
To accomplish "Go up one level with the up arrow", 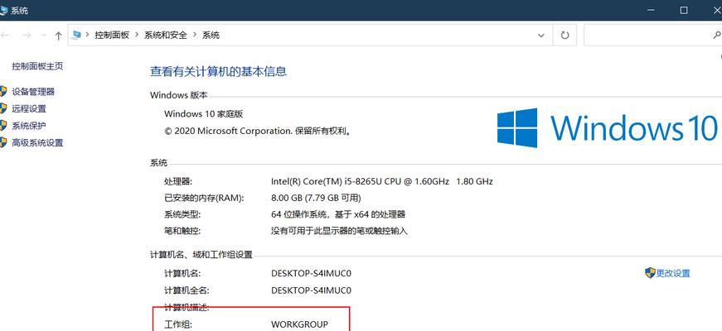I will (58, 36).
